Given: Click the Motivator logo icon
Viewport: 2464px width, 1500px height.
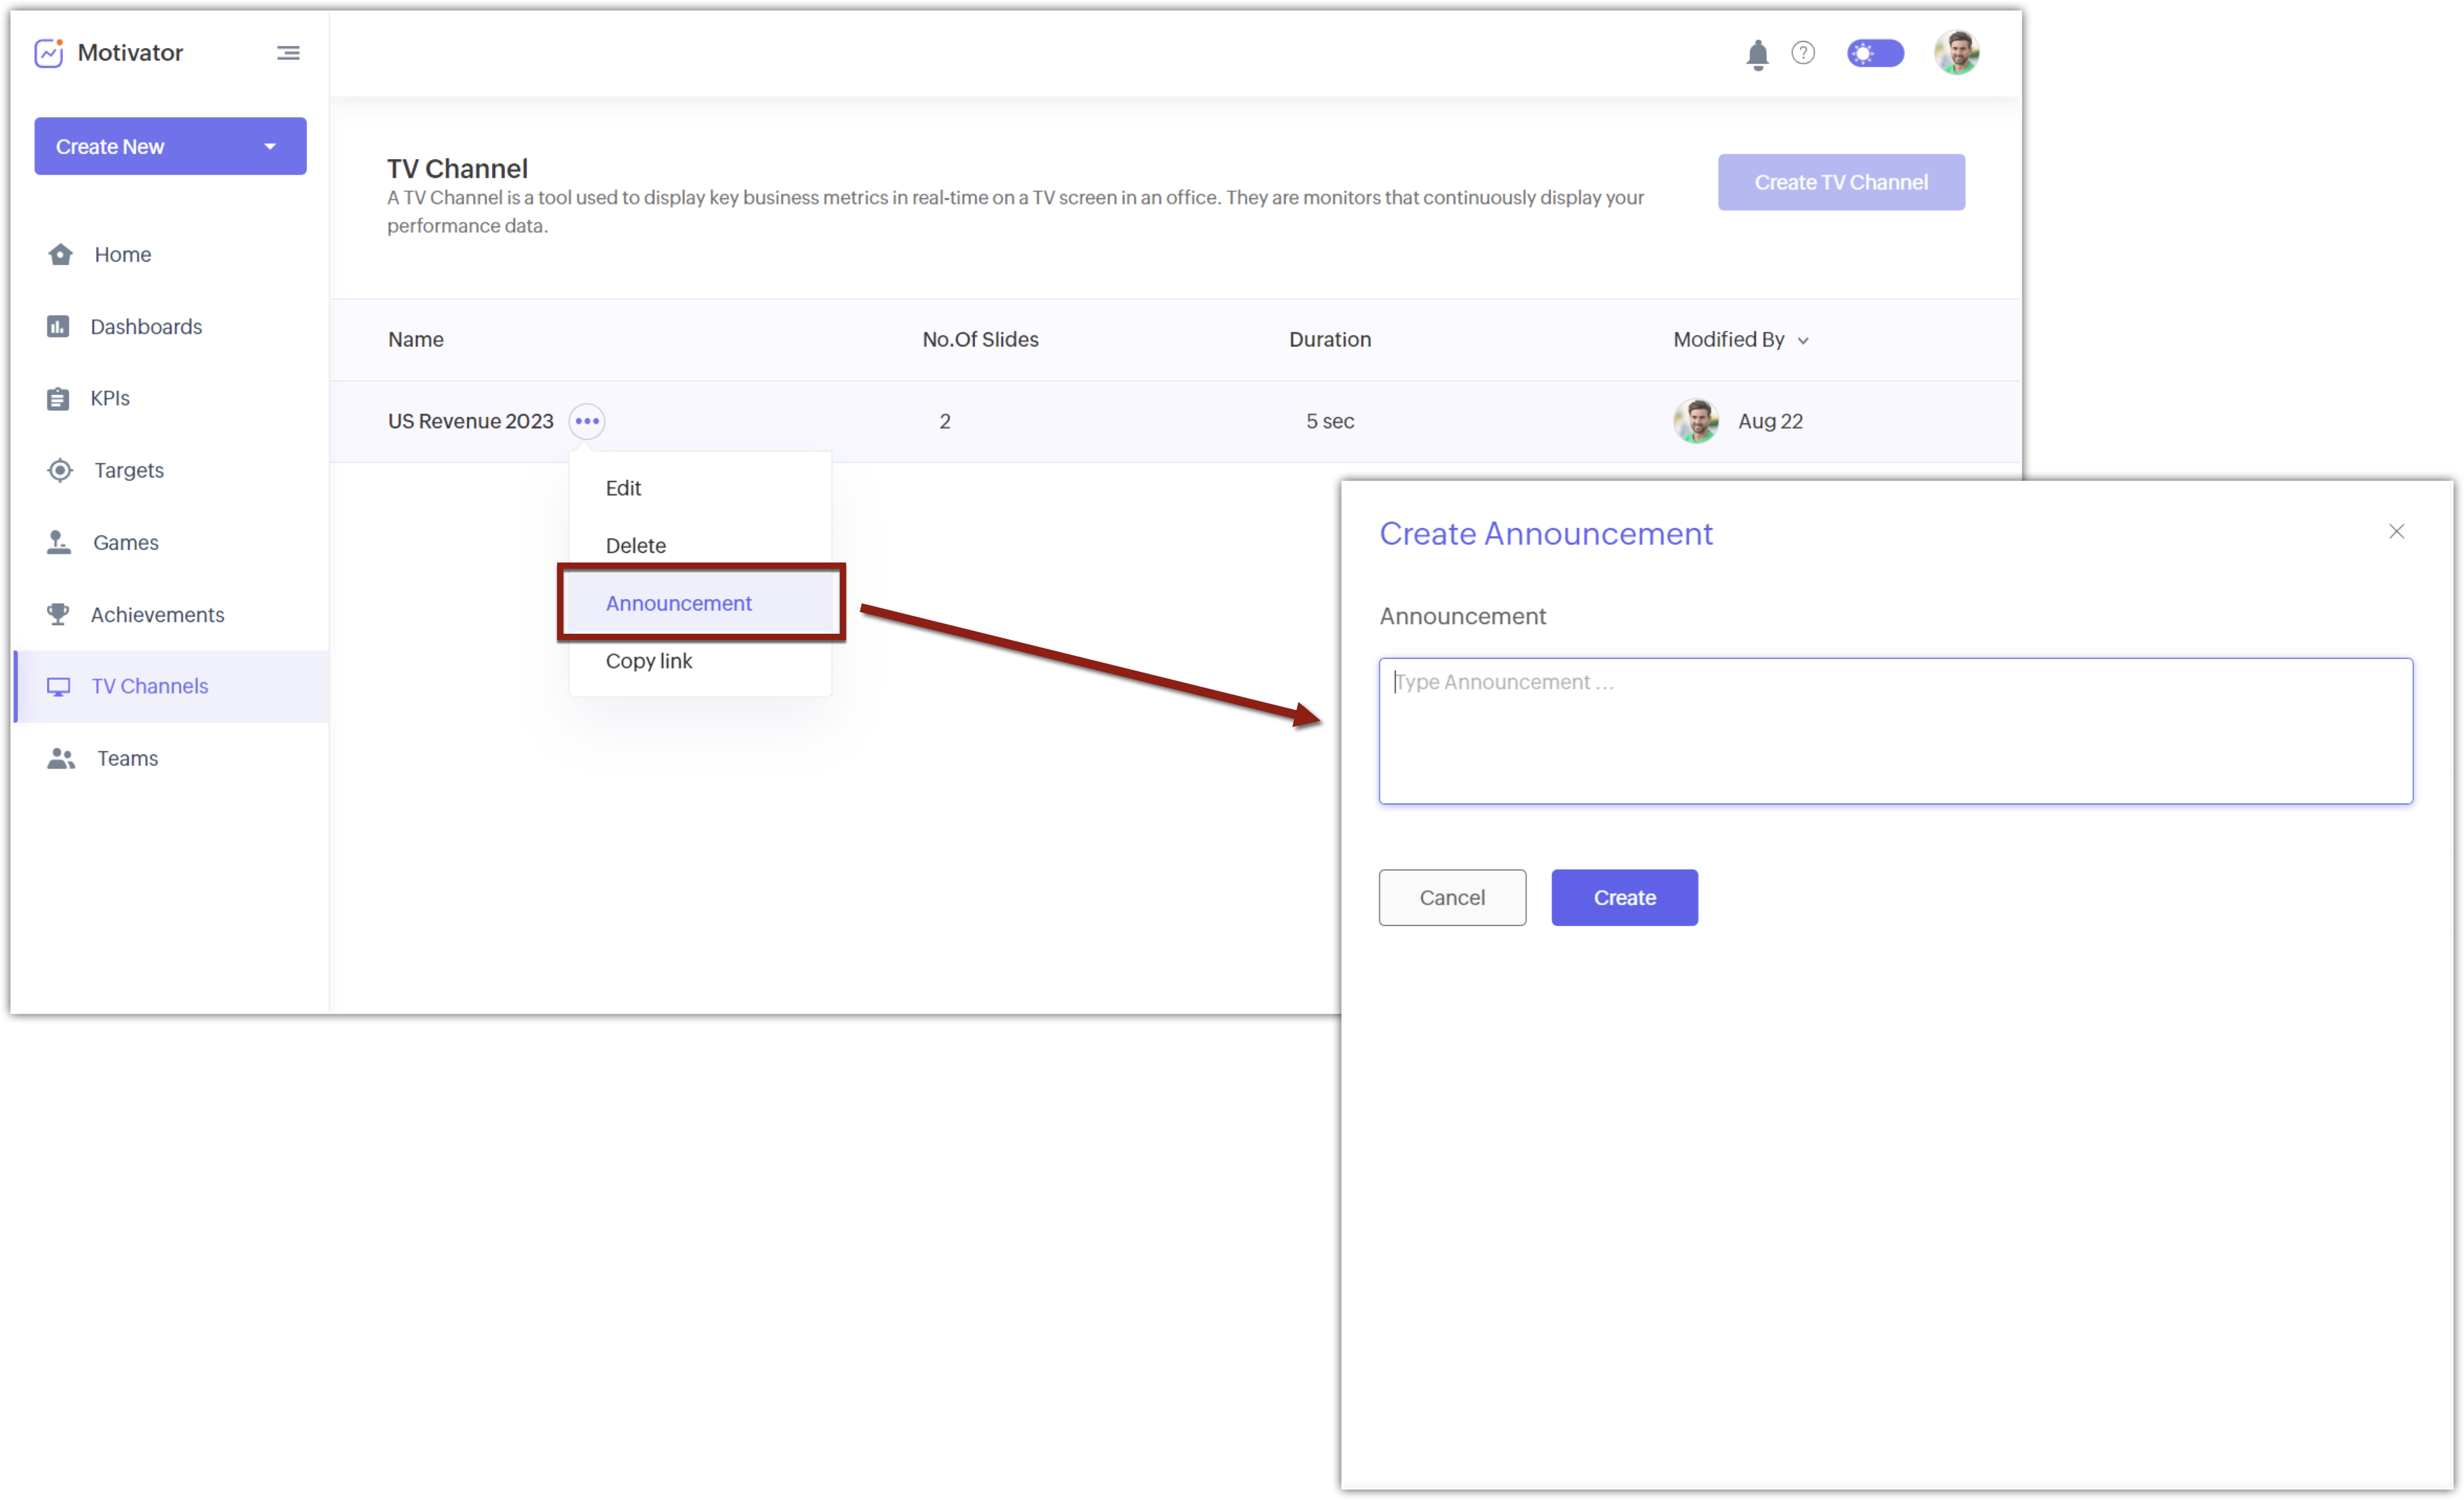Looking at the screenshot, I should pos(49,53).
